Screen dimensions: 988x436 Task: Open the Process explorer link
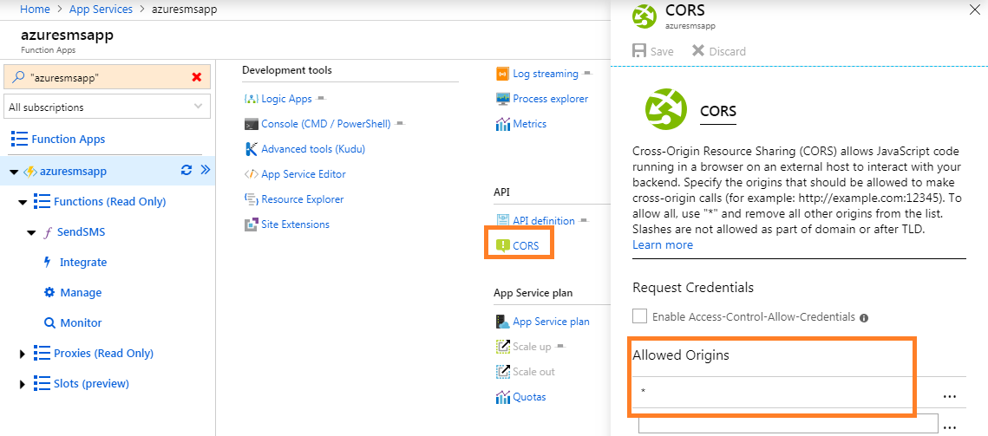(551, 99)
